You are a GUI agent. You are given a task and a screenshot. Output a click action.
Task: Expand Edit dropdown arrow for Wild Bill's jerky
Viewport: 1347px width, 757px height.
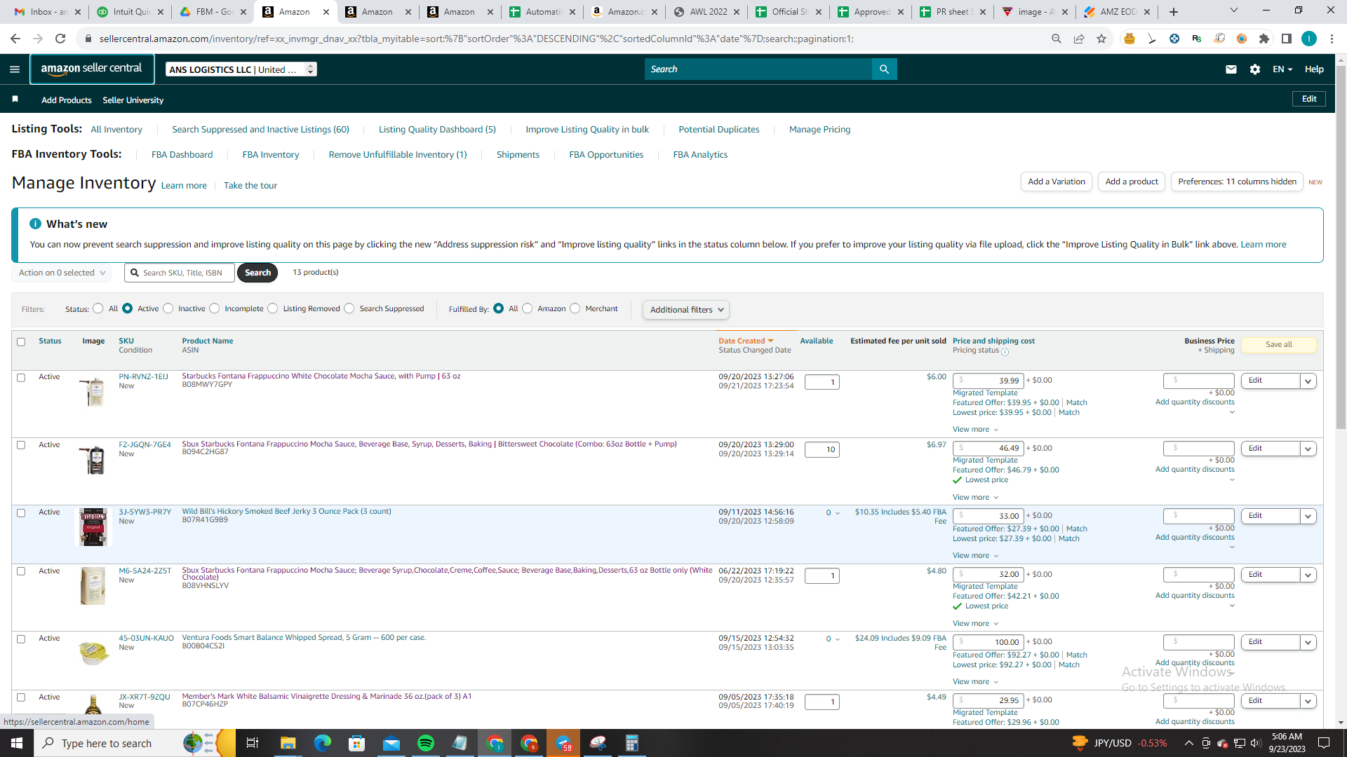(x=1308, y=517)
